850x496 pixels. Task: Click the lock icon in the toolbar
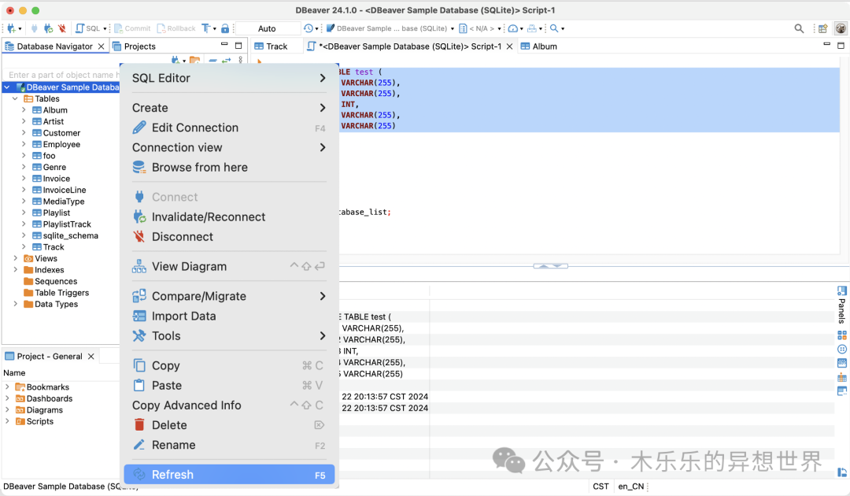point(225,28)
